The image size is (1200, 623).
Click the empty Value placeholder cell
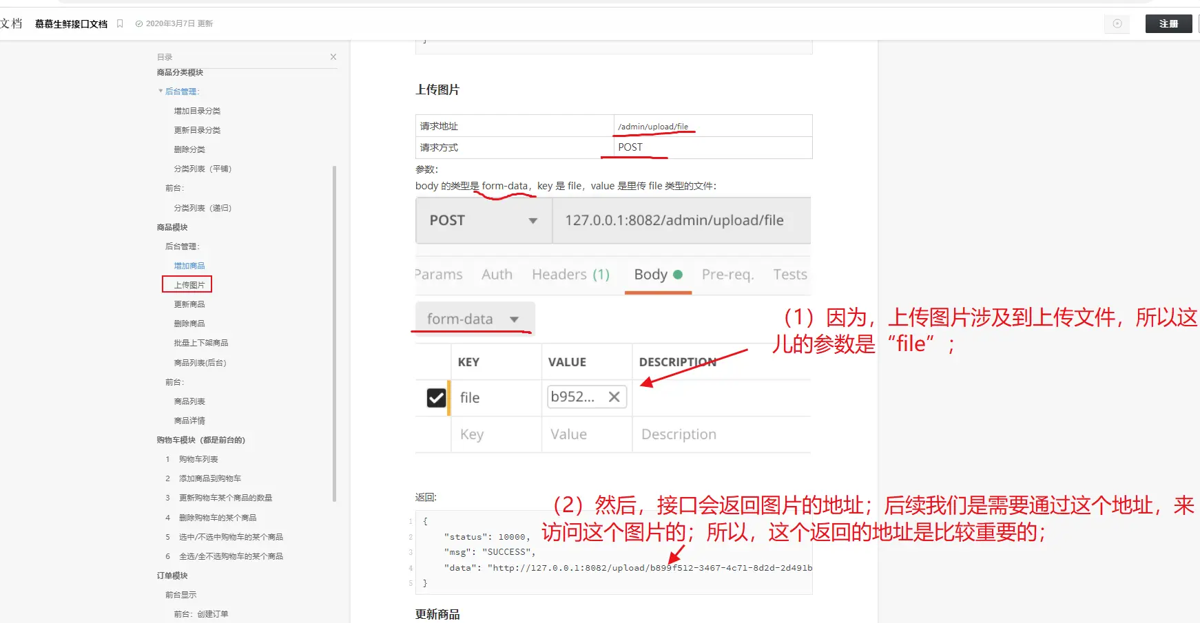(x=587, y=434)
